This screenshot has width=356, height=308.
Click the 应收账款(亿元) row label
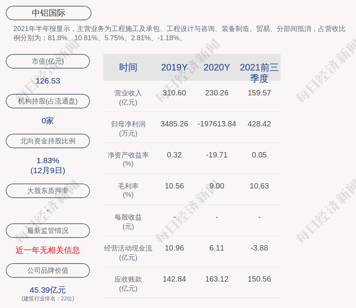pyautogui.click(x=128, y=284)
